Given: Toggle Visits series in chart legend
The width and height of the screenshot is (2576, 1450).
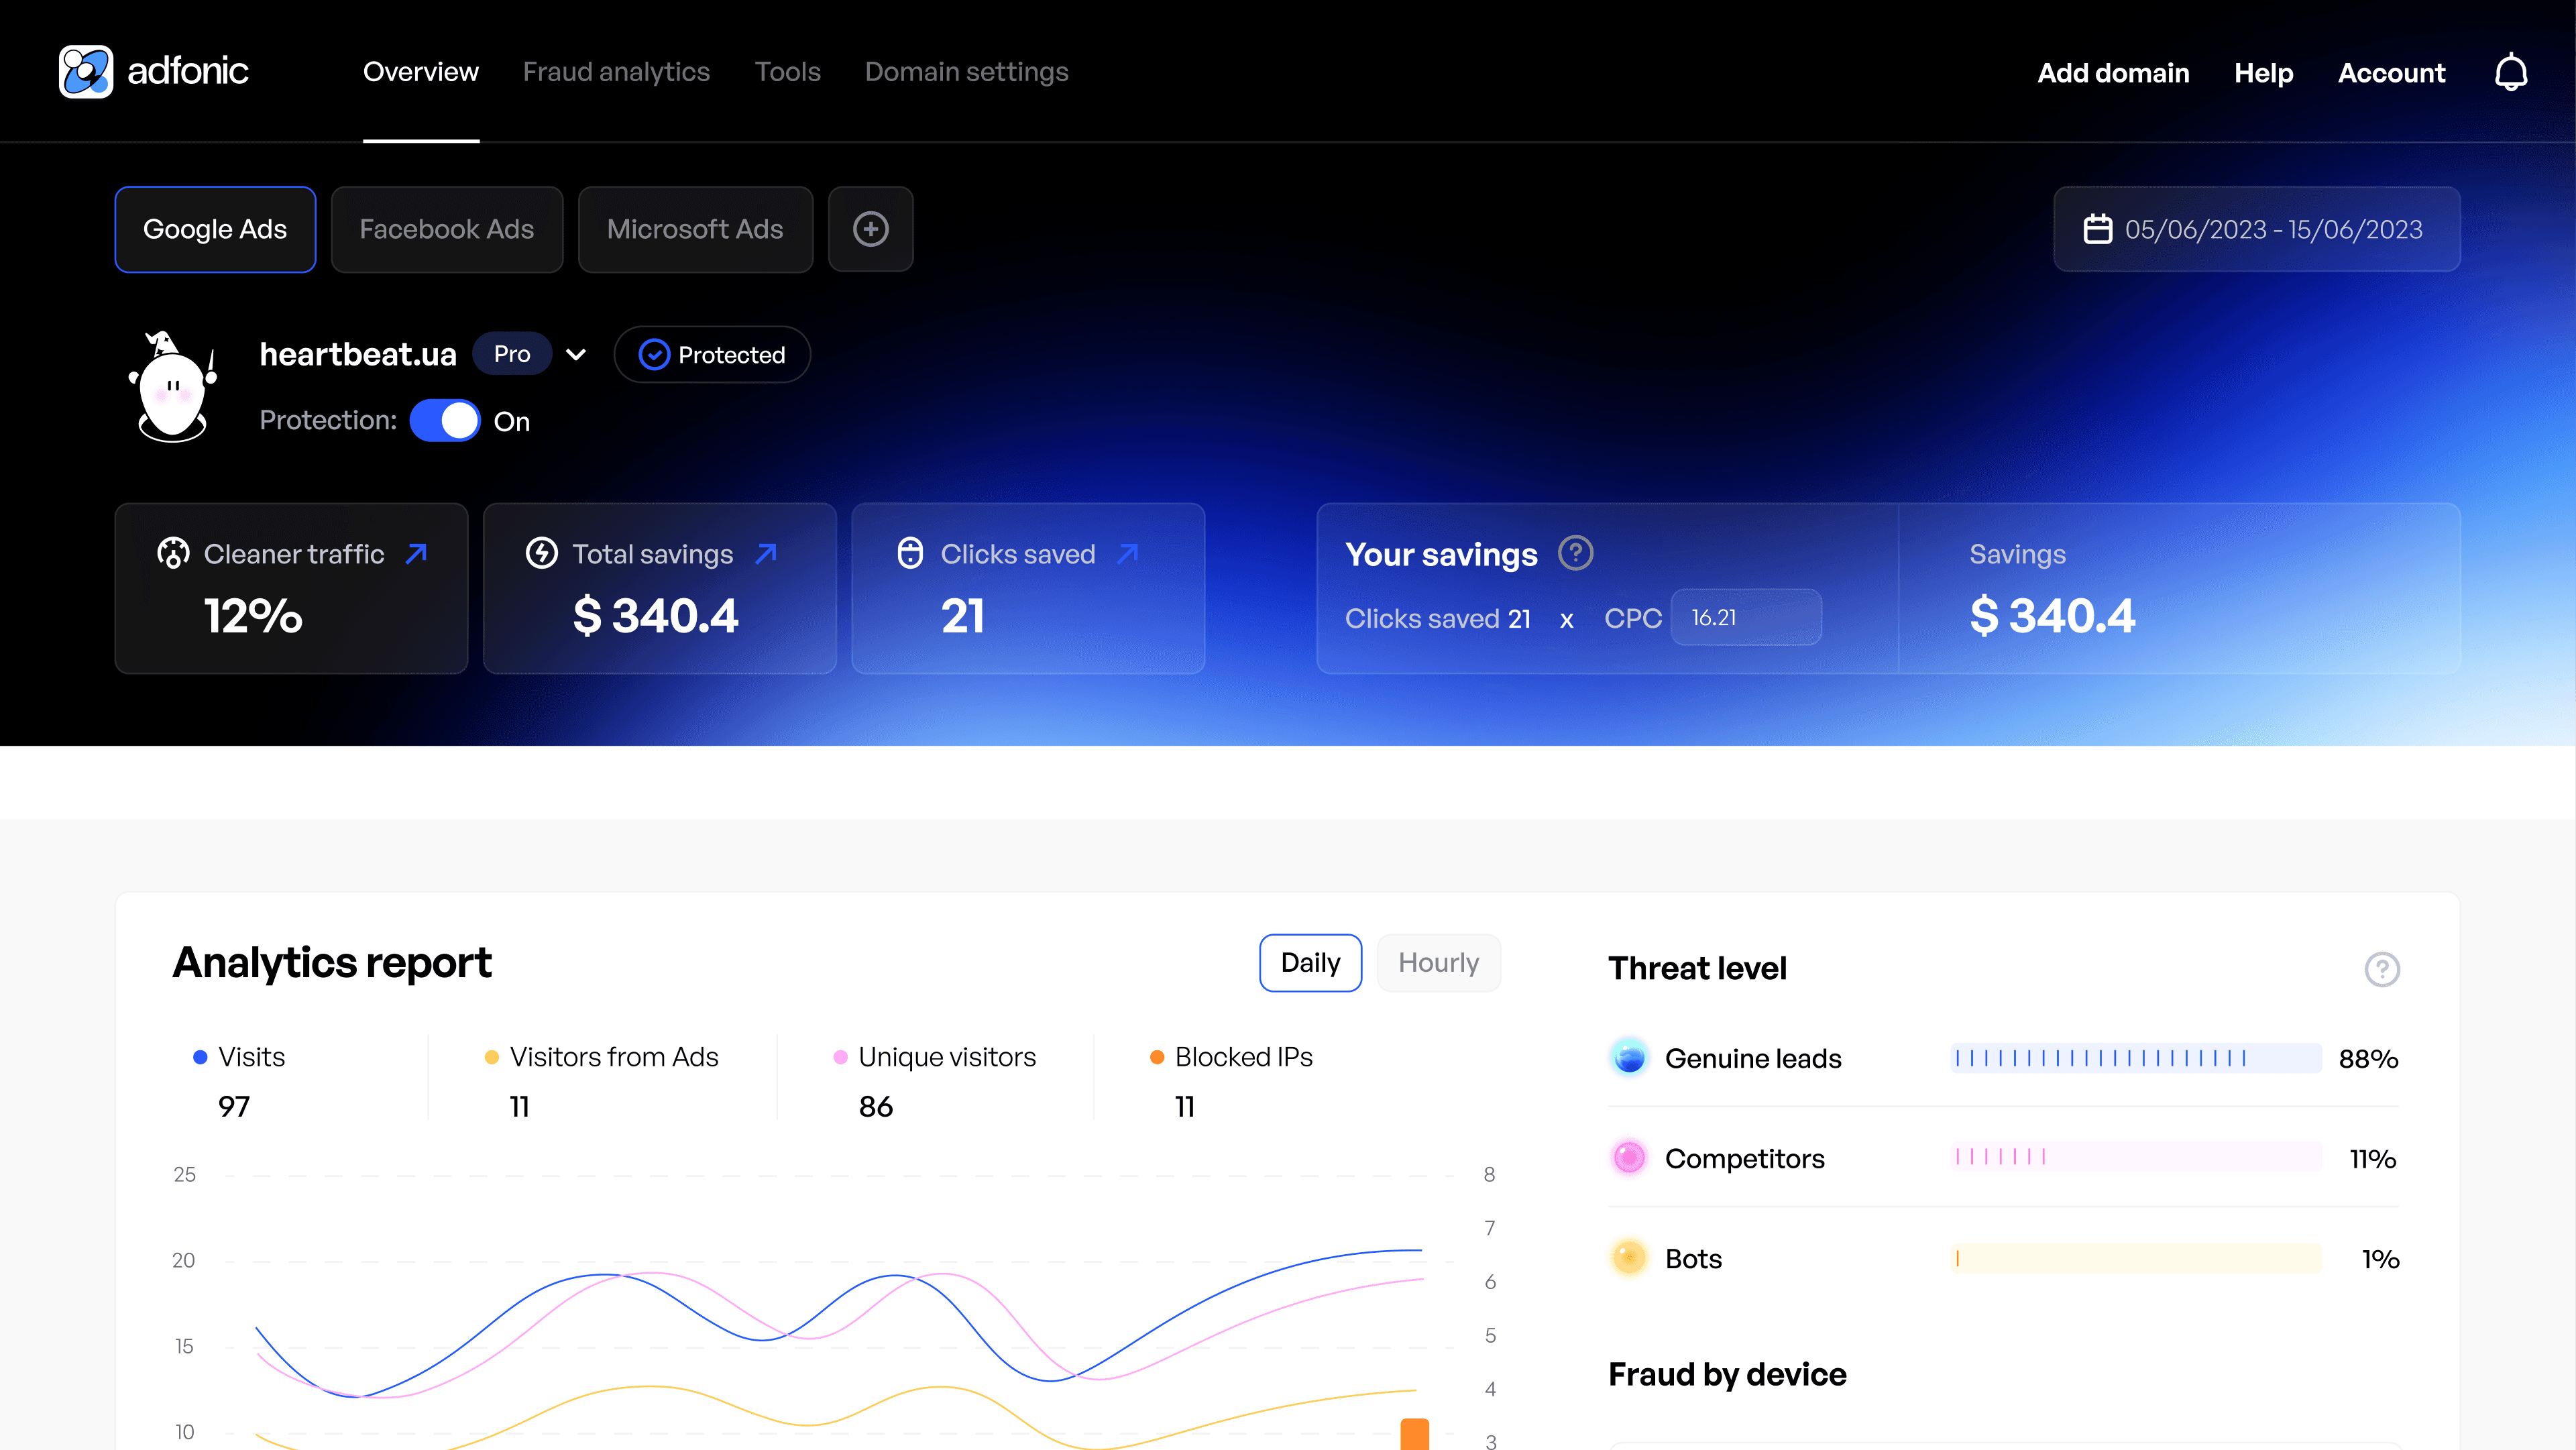Looking at the screenshot, I should point(239,1057).
